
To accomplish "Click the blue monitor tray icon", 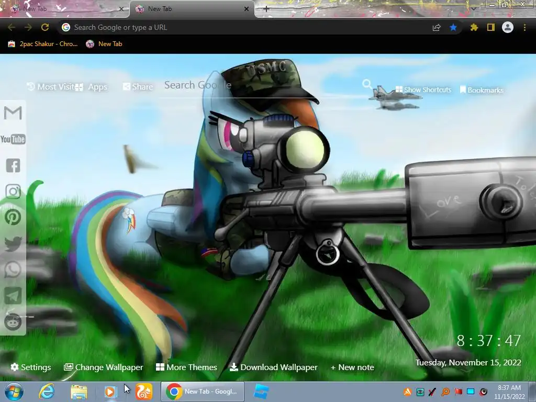I will [x=471, y=392].
